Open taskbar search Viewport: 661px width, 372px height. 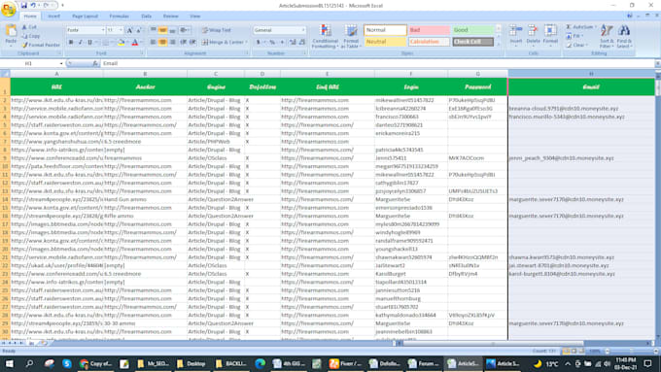tap(29, 363)
